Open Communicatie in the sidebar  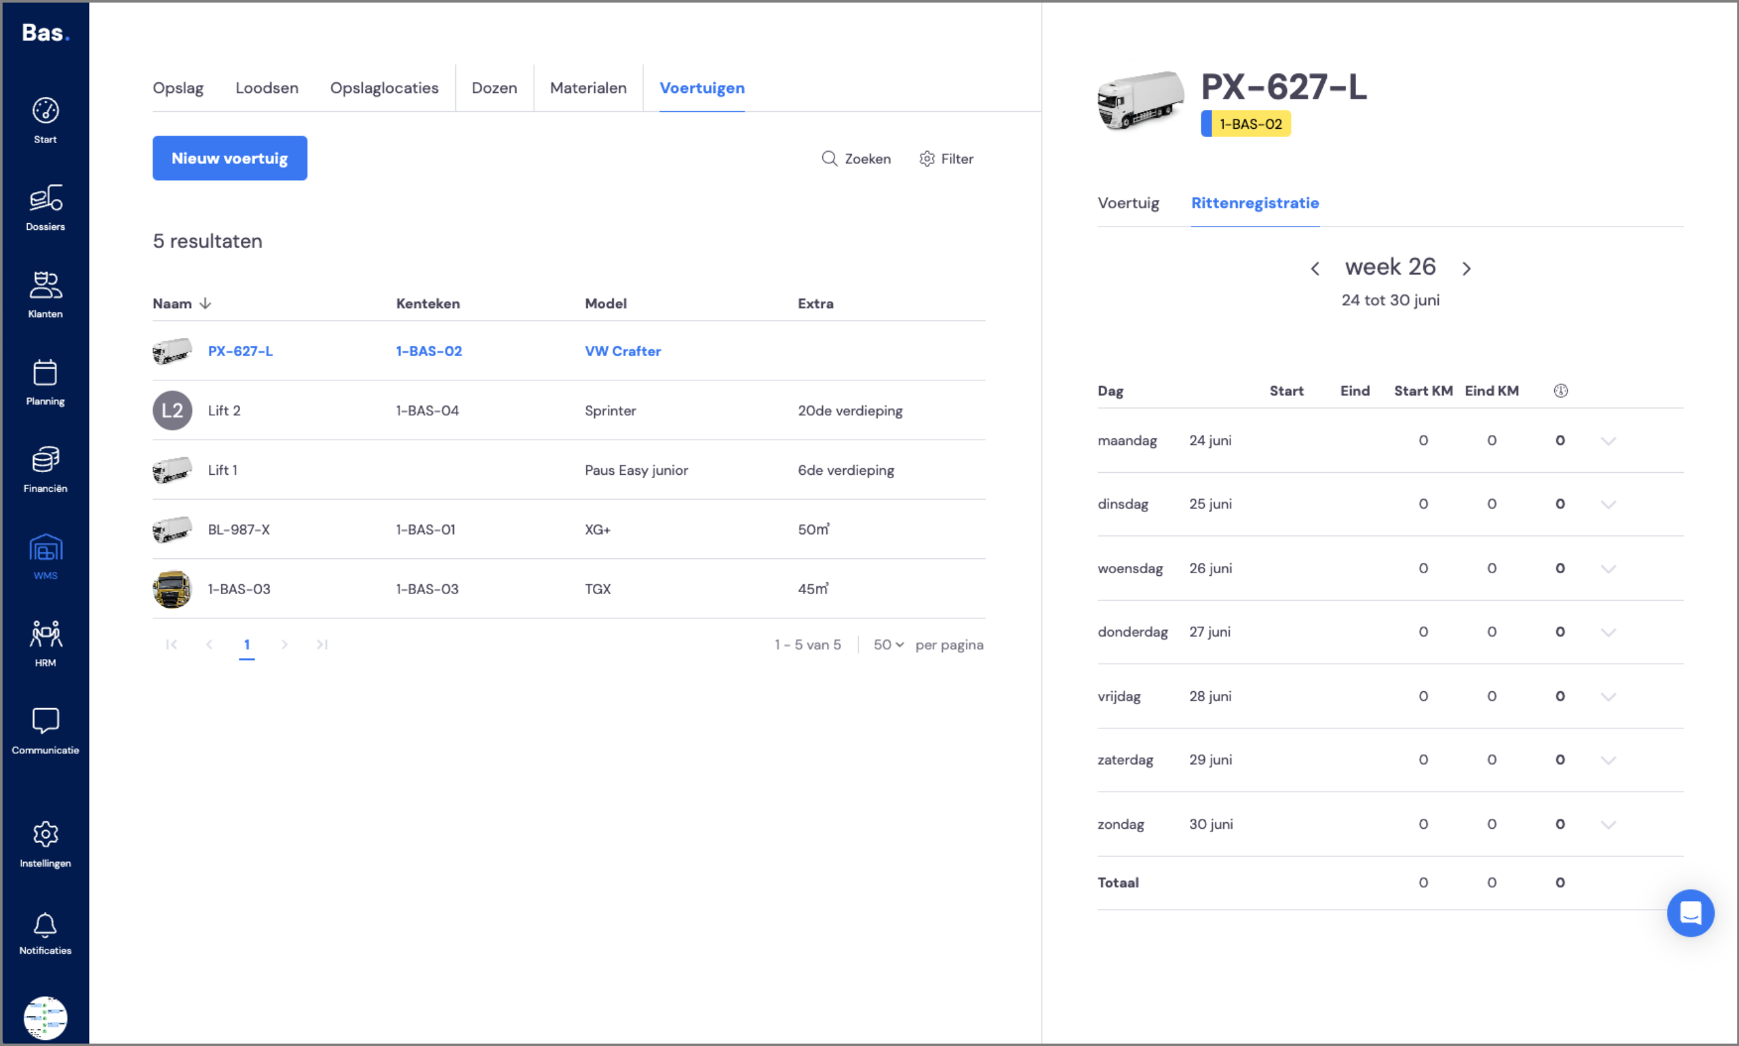click(45, 732)
